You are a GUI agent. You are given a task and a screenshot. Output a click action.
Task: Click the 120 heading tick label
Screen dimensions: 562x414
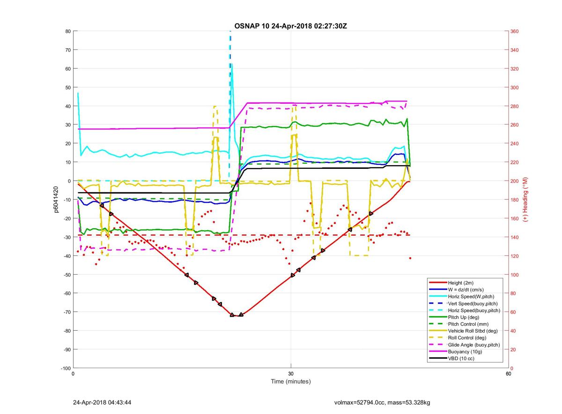coord(515,256)
